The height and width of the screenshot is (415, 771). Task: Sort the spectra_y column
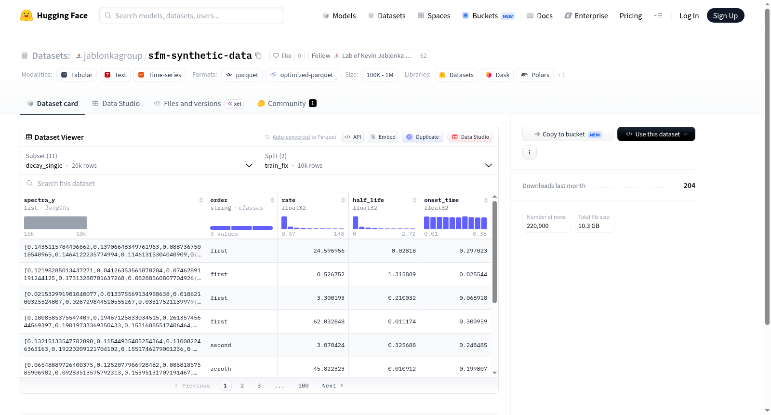pos(201,200)
